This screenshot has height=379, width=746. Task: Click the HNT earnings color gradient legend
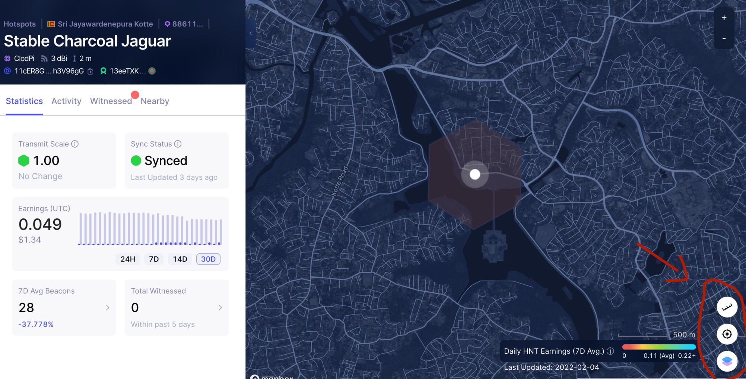(658, 347)
